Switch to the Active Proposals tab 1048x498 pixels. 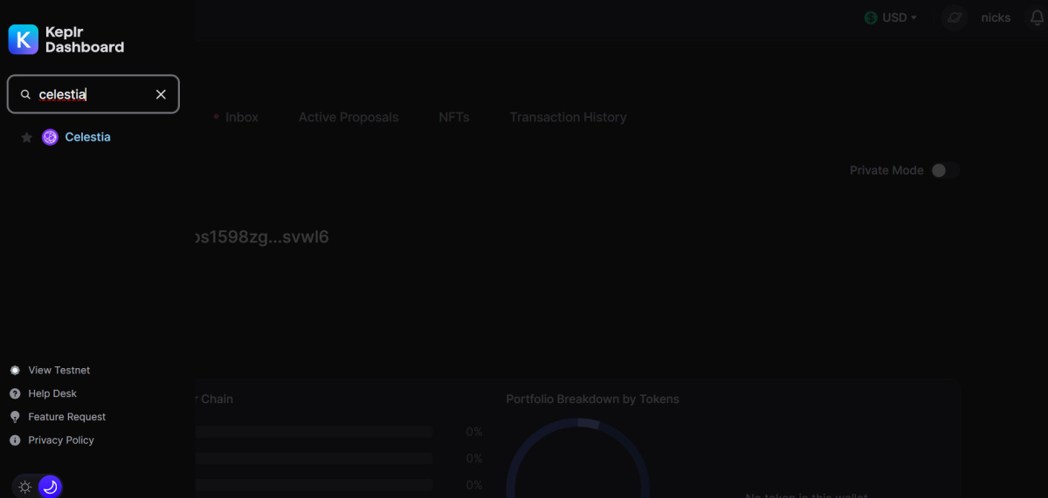click(x=348, y=117)
